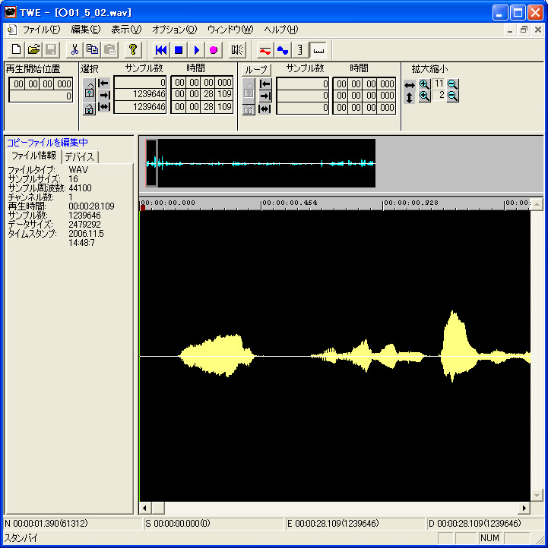The image size is (548, 548).
Task: Click the overview waveform thumbnail
Action: pyautogui.click(x=261, y=163)
